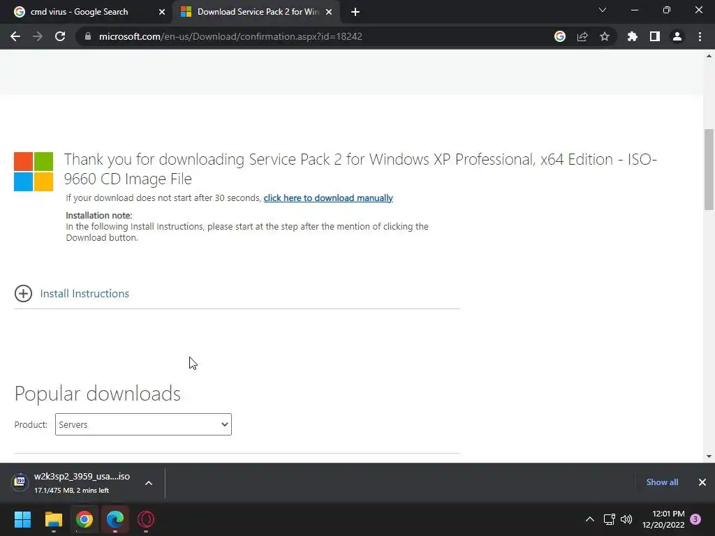Click the '17.1/475 MB, 2 mins left' status
Image resolution: width=715 pixels, height=536 pixels.
[72, 491]
